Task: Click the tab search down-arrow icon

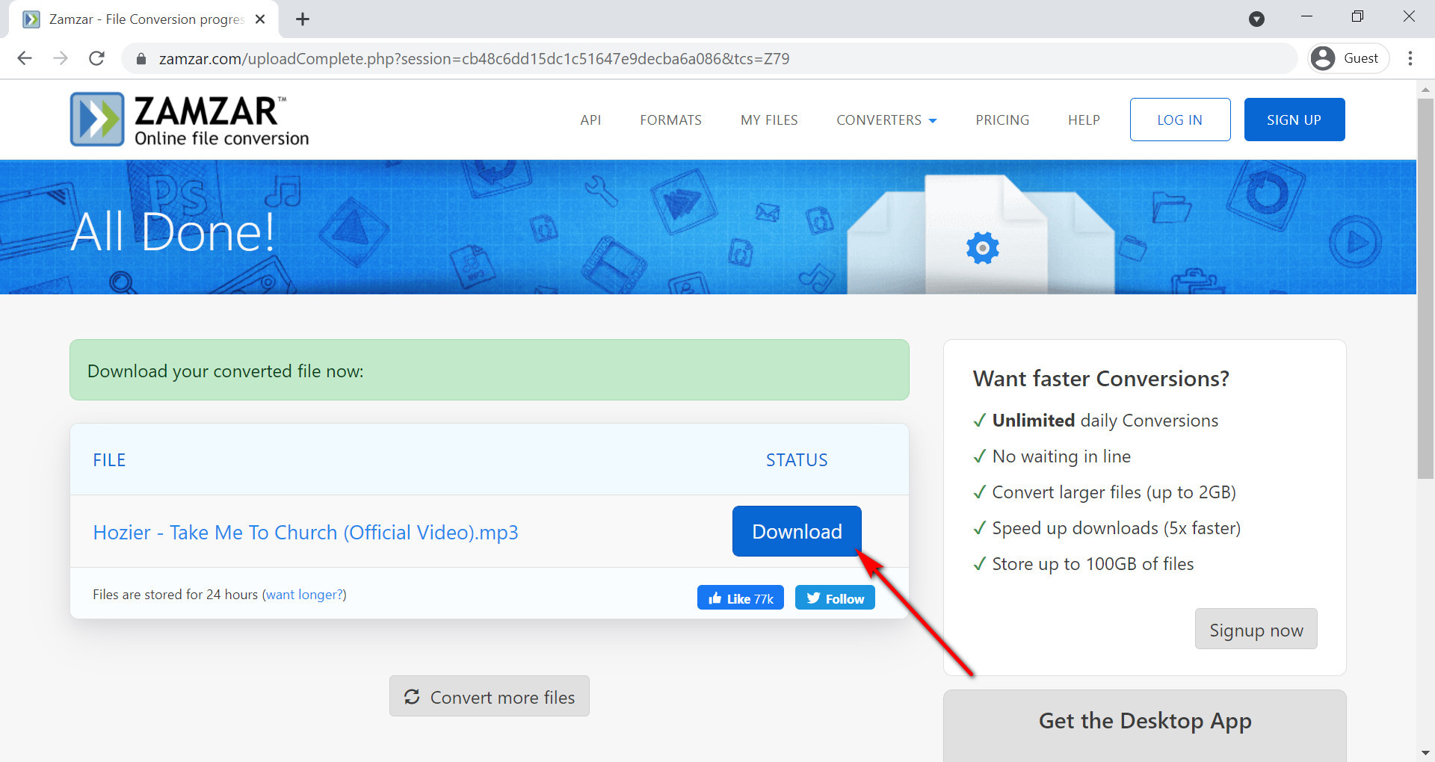Action: click(x=1257, y=19)
